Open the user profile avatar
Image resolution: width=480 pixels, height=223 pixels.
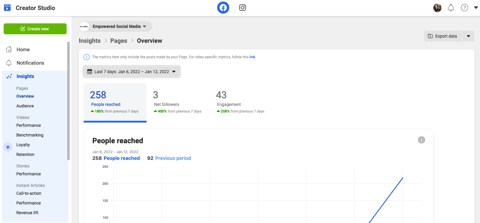coord(437,8)
